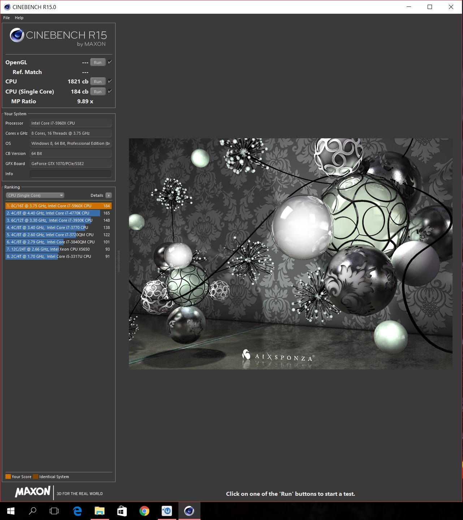Viewport: 463px width, 520px height.
Task: Click the GFX Board field
Action: (x=71, y=164)
